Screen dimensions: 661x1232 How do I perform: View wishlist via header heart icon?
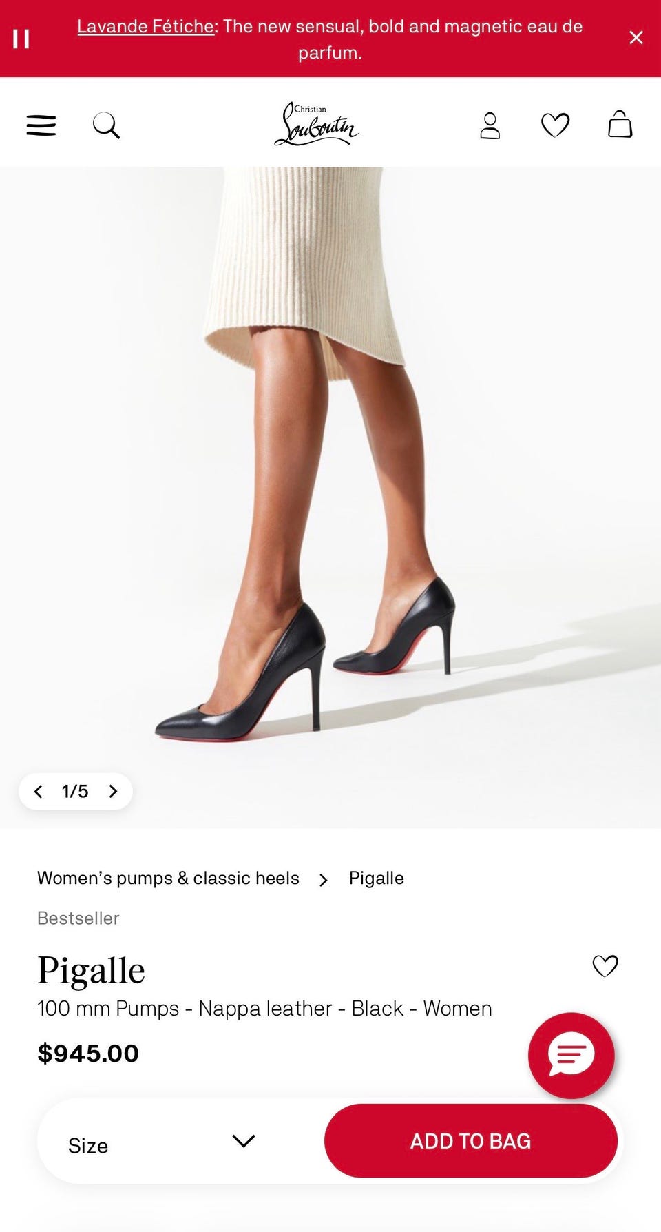[555, 125]
